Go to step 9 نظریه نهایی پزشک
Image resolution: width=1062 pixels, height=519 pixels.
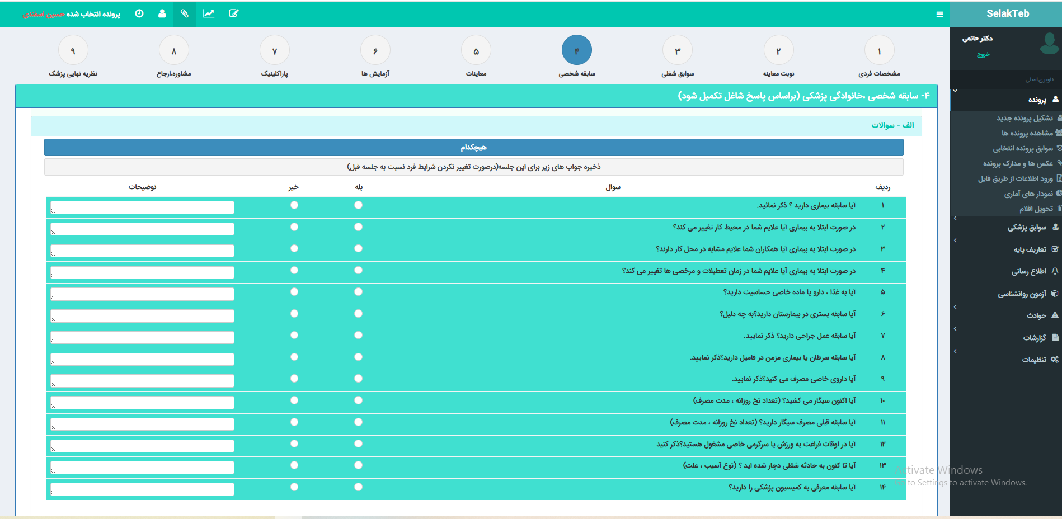coord(73,51)
